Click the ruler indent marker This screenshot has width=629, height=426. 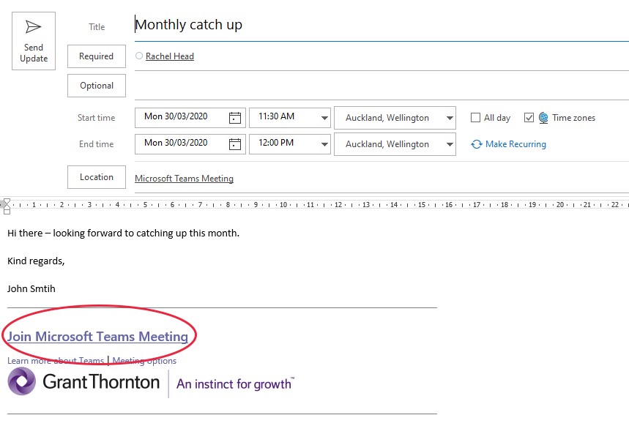[x=7, y=206]
